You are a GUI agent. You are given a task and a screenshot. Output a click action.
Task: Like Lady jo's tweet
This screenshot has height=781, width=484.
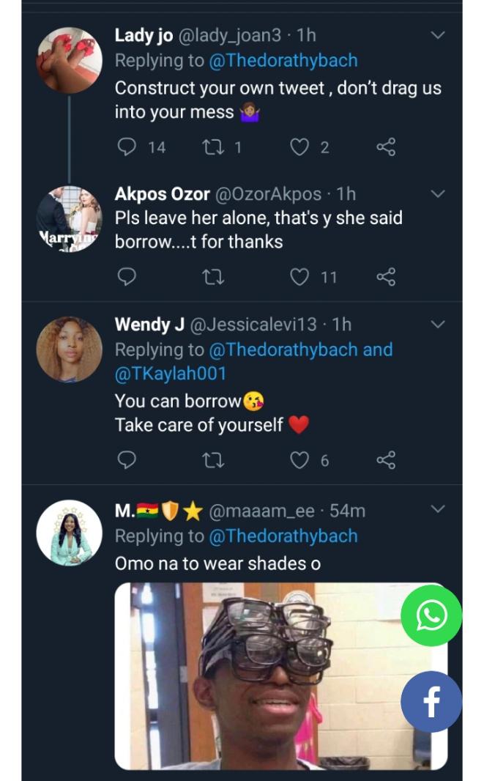(299, 147)
